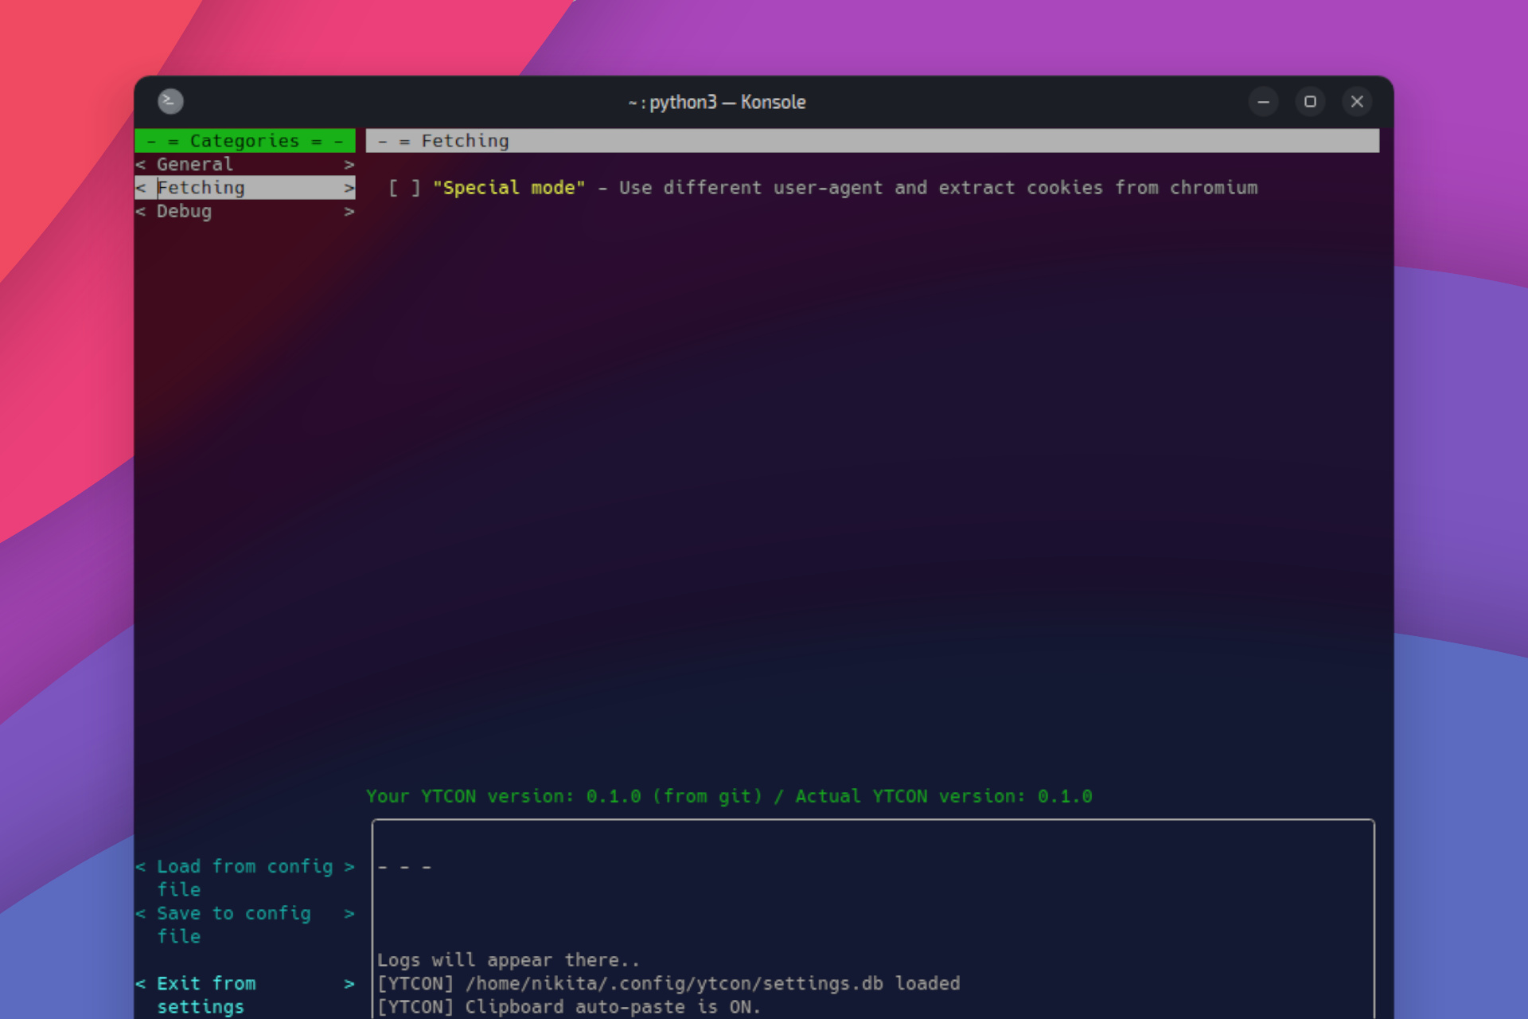The image size is (1528, 1019).
Task: Click right arrow next to Debug
Action: click(349, 211)
